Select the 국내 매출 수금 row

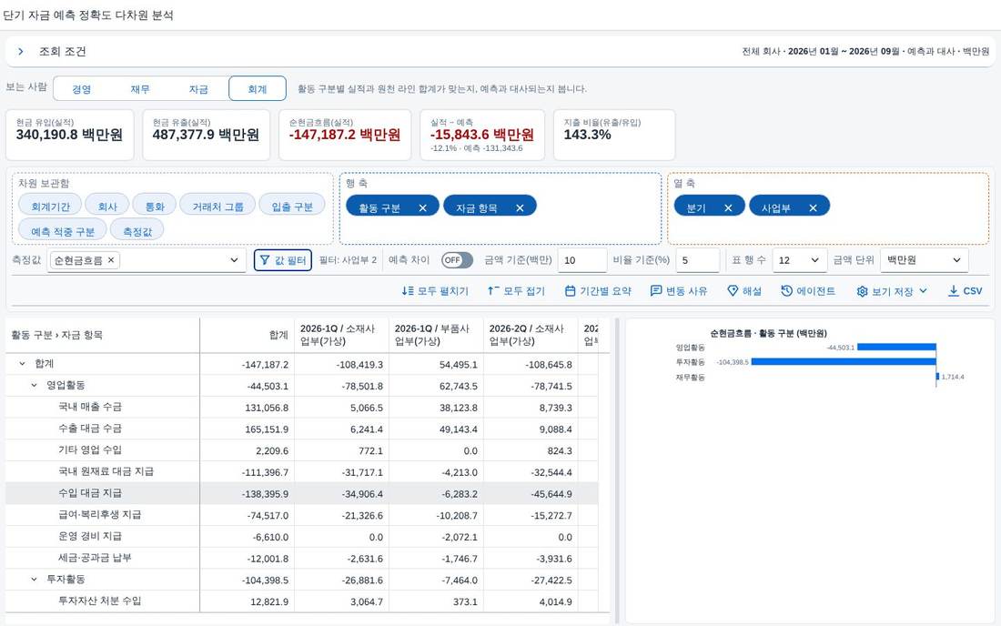(302, 407)
